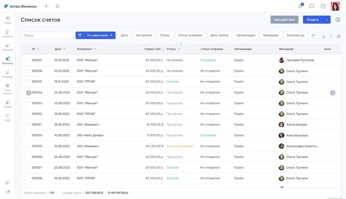Open notifications bell icon
The width and height of the screenshot is (346, 199).
tap(300, 6)
